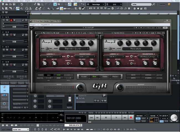Open the Time/Pitch icon in the side panel

4,105
